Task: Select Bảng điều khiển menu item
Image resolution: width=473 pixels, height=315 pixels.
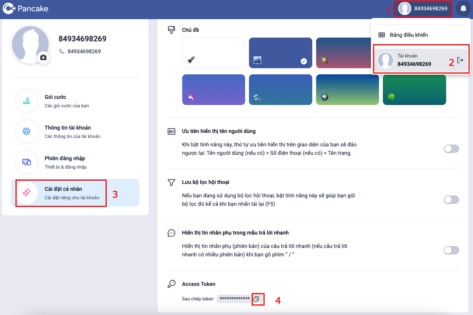Action: pos(409,35)
